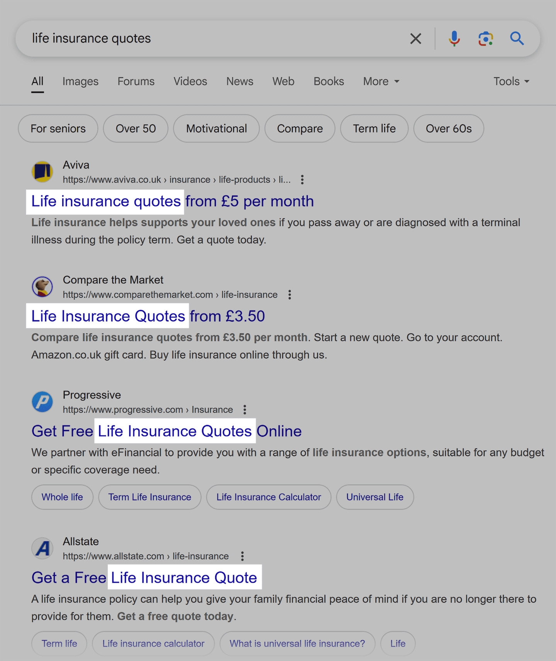Image resolution: width=556 pixels, height=661 pixels.
Task: Open Google Lens image search icon
Action: click(485, 39)
